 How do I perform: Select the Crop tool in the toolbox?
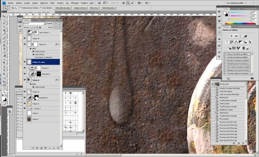click(x=4, y=31)
